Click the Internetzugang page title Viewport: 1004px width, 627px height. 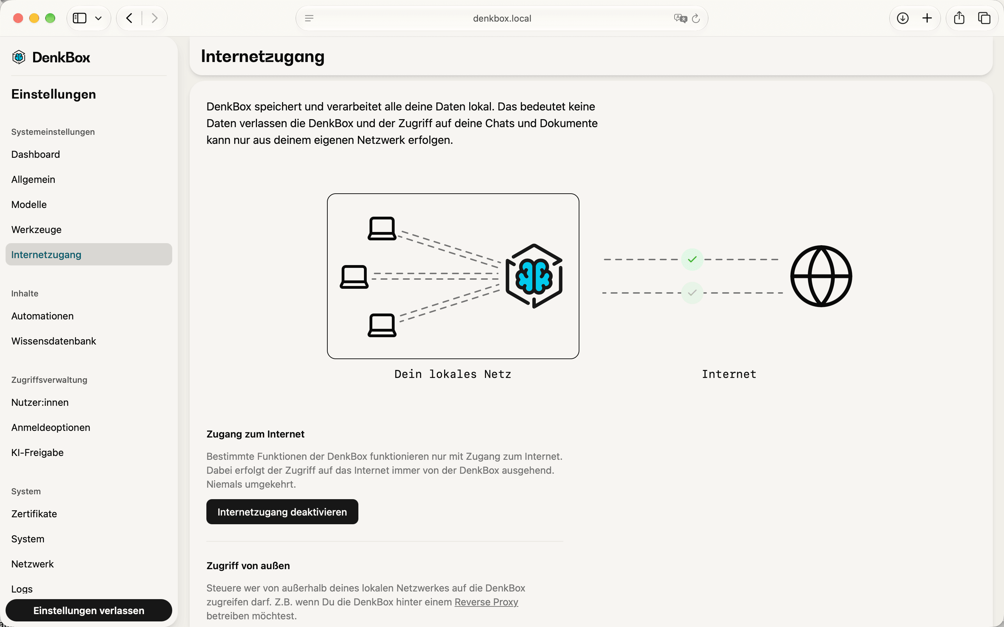263,56
